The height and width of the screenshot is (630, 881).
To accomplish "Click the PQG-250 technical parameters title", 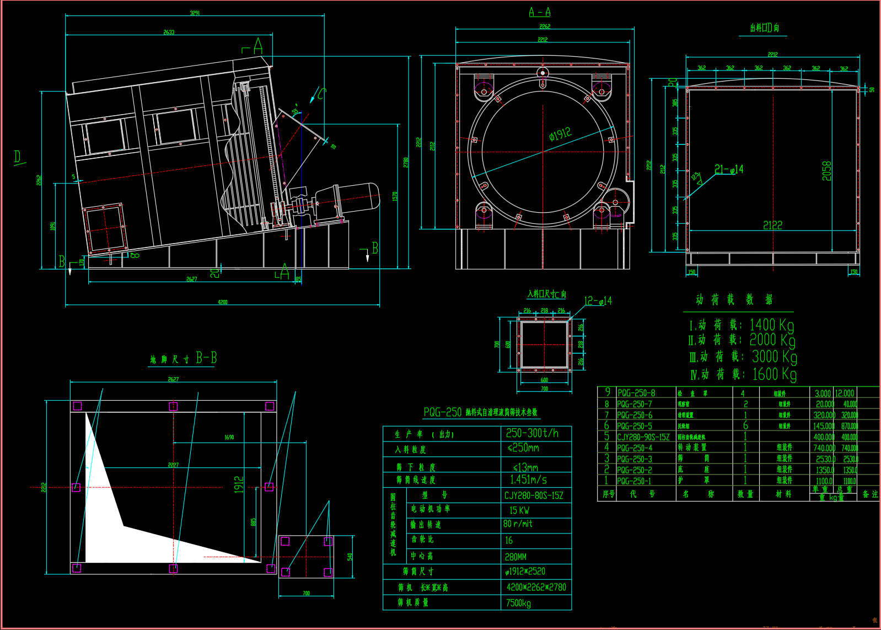I will coord(480,412).
